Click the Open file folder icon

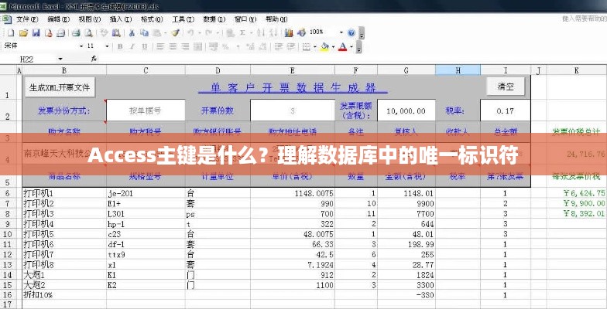click(23, 33)
